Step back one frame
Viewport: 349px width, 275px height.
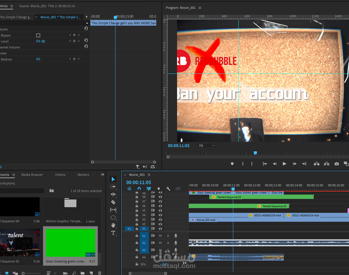(x=275, y=164)
